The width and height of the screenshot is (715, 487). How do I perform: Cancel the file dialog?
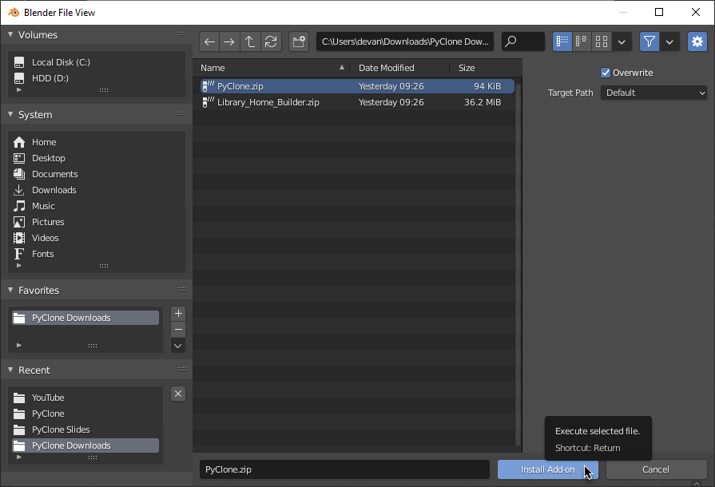(x=656, y=469)
